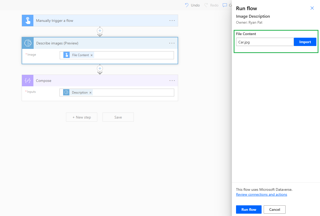Click the Compose braces icon
This screenshot has width=320, height=216.
pyautogui.click(x=27, y=81)
